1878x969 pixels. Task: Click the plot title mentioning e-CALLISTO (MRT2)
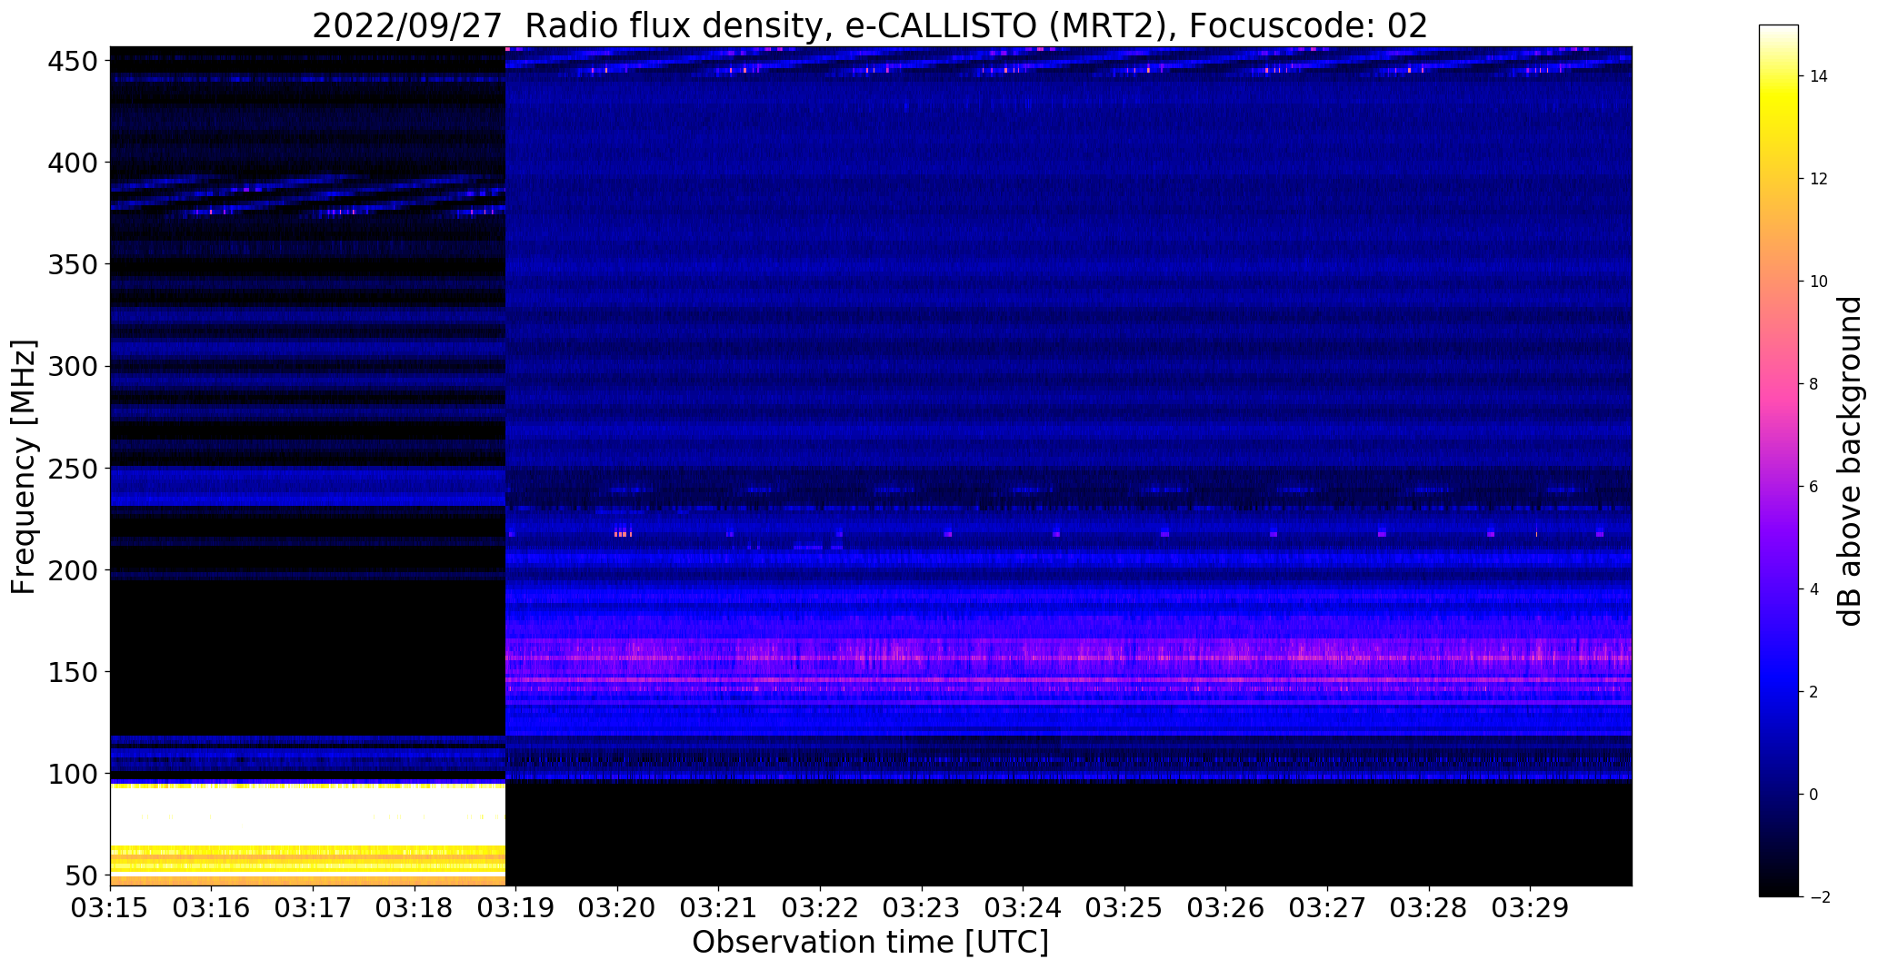coord(870,26)
